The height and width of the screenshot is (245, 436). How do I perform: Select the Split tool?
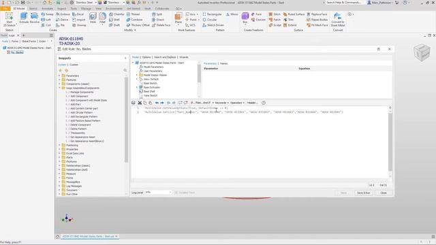click(x=157, y=14)
